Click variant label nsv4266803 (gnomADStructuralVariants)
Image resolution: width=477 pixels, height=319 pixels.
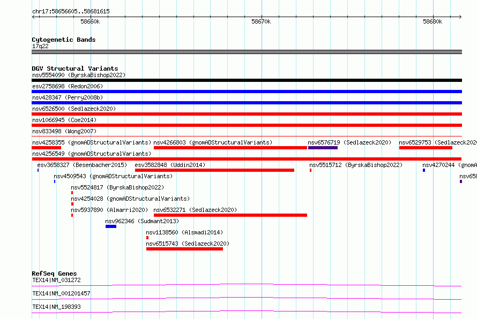[x=213, y=142]
